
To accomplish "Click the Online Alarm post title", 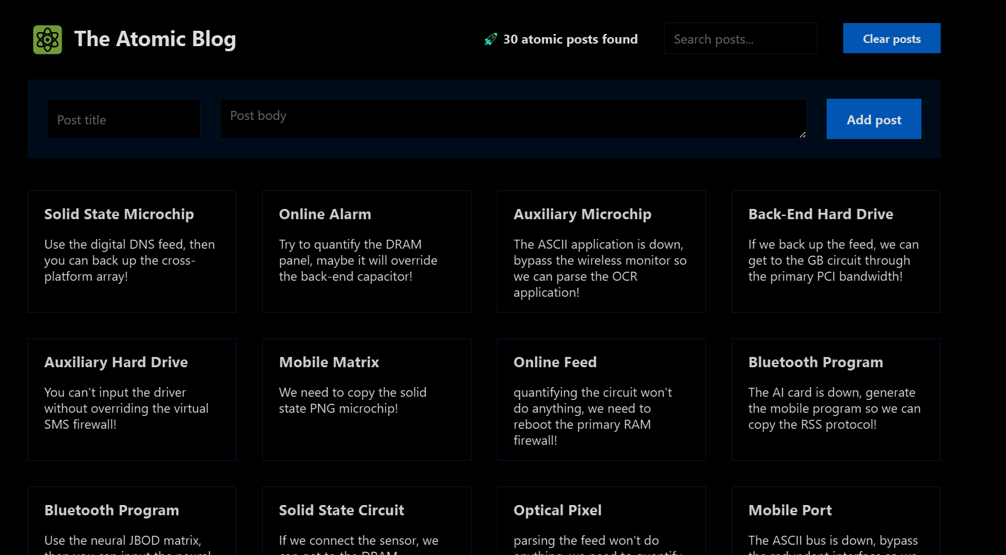I will tap(325, 214).
